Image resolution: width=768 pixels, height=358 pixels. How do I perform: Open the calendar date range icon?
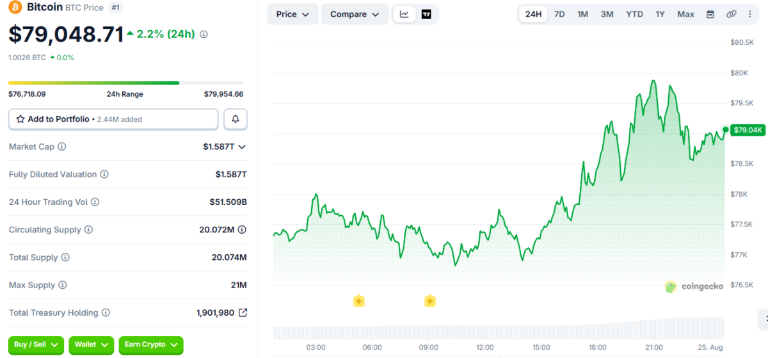point(710,14)
